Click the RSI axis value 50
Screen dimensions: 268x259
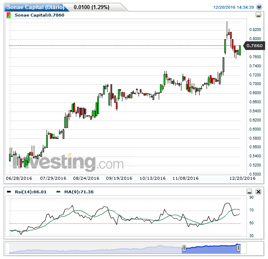point(252,223)
